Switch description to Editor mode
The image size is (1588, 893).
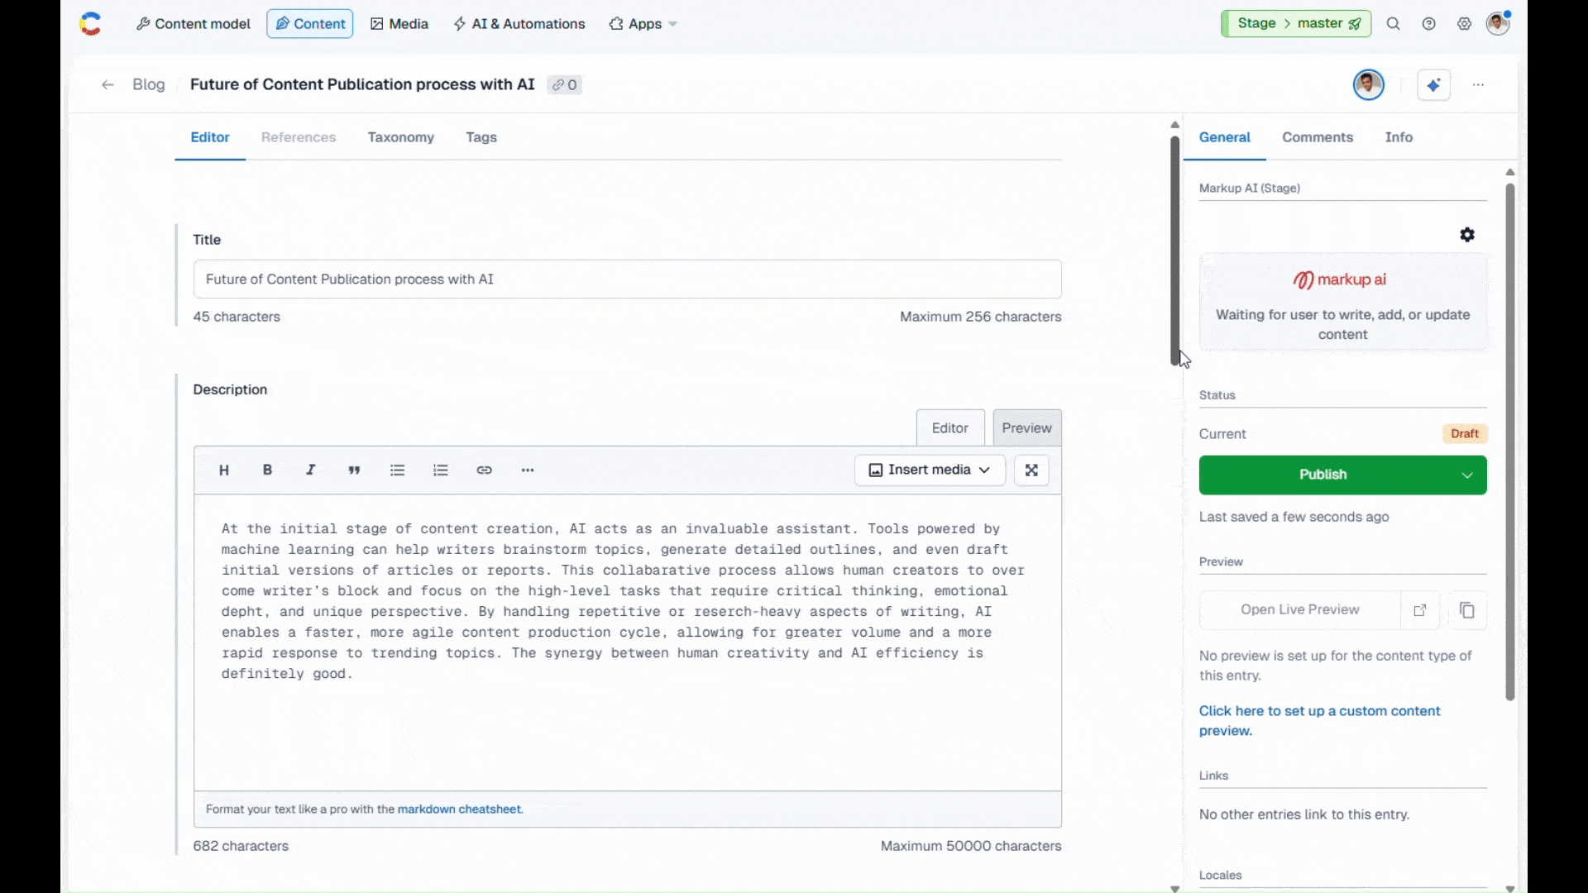point(950,428)
